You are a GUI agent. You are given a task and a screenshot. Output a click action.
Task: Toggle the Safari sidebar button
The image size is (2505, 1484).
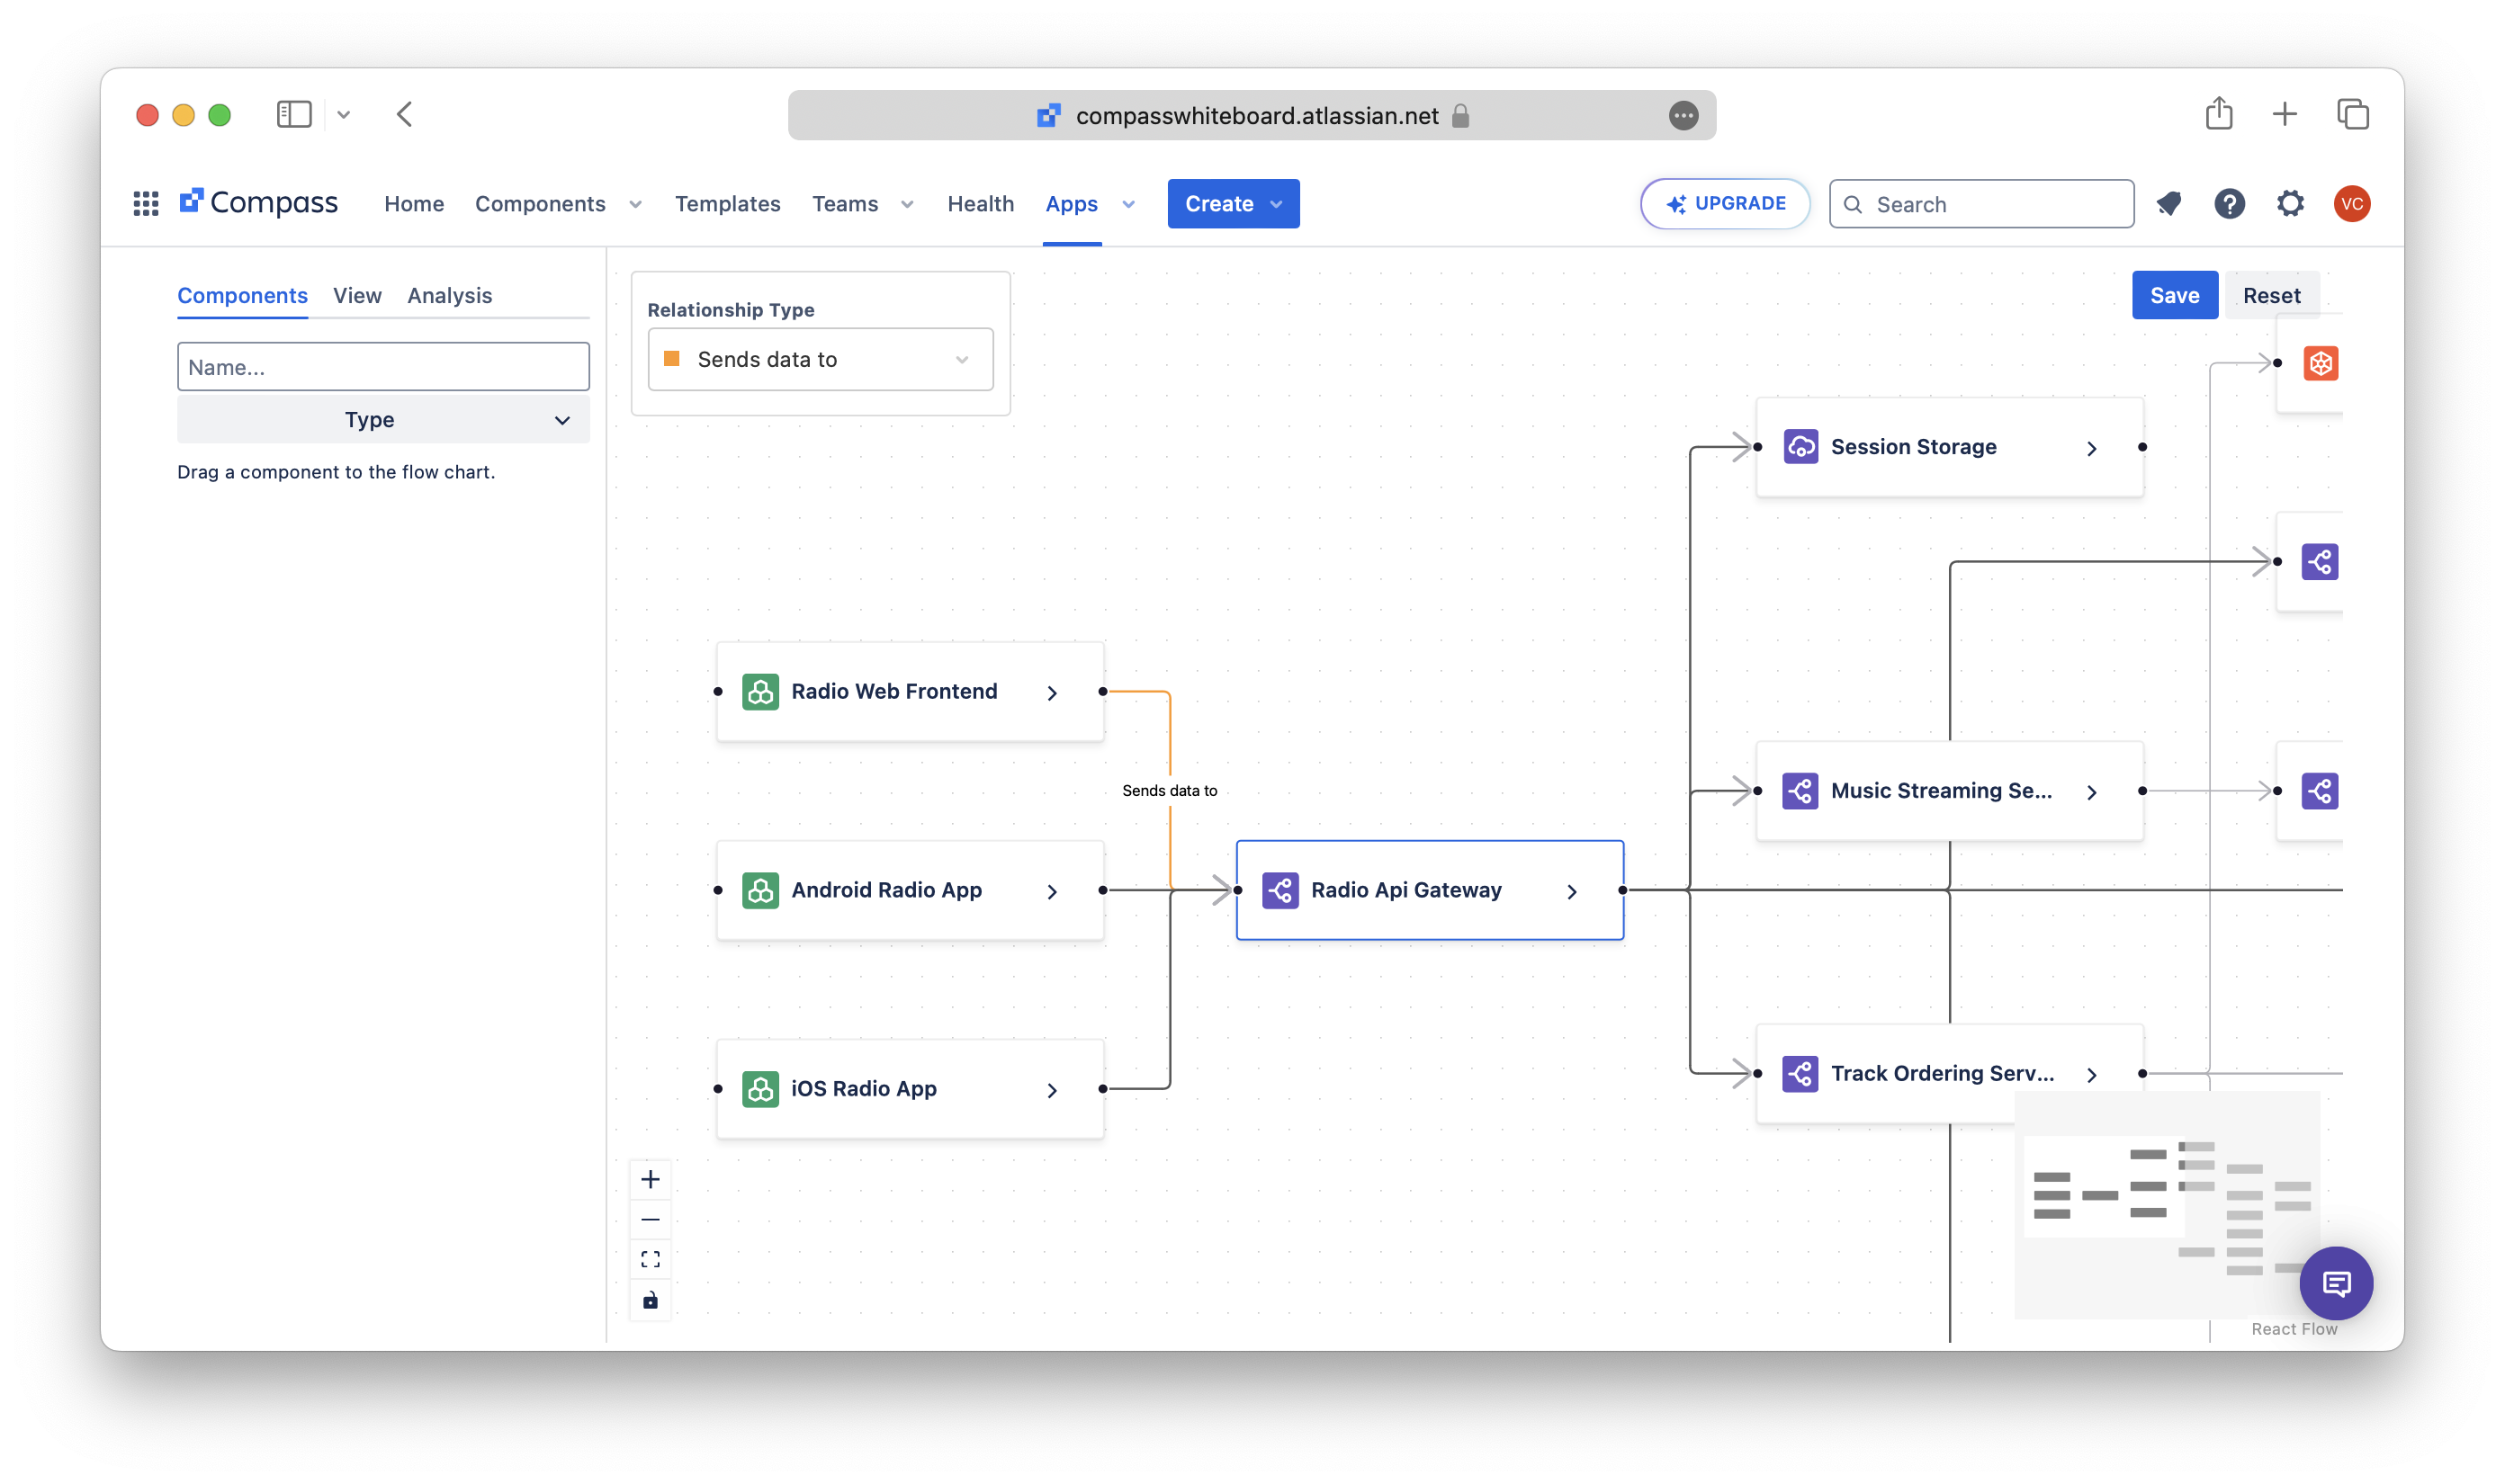click(293, 114)
